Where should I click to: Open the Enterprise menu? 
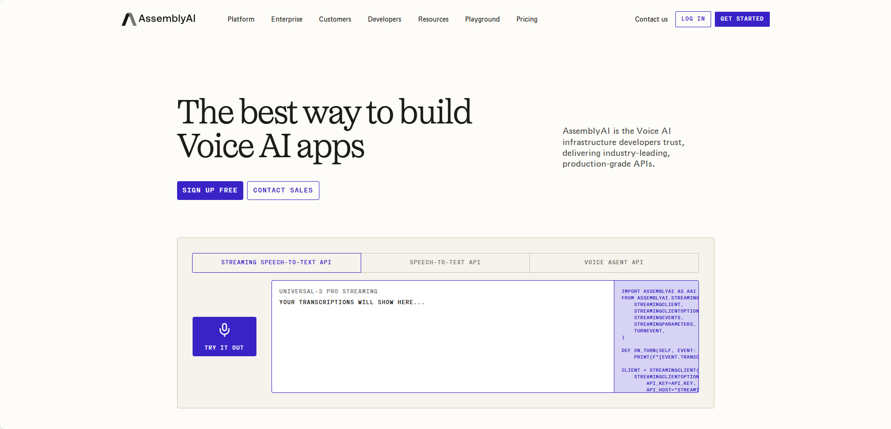287,19
